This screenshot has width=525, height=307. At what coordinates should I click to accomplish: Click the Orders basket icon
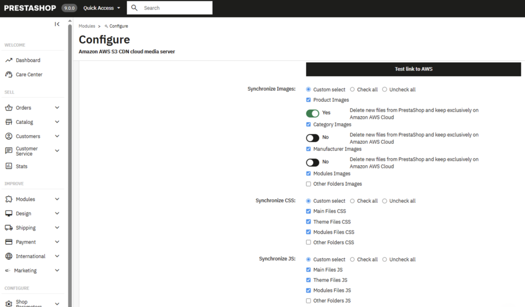point(9,107)
